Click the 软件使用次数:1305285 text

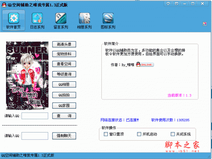[170, 120]
